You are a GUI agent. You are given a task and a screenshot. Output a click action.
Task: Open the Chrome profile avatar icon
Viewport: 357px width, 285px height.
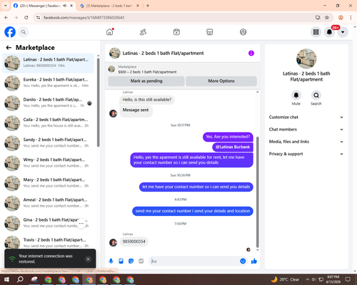coord(341,18)
